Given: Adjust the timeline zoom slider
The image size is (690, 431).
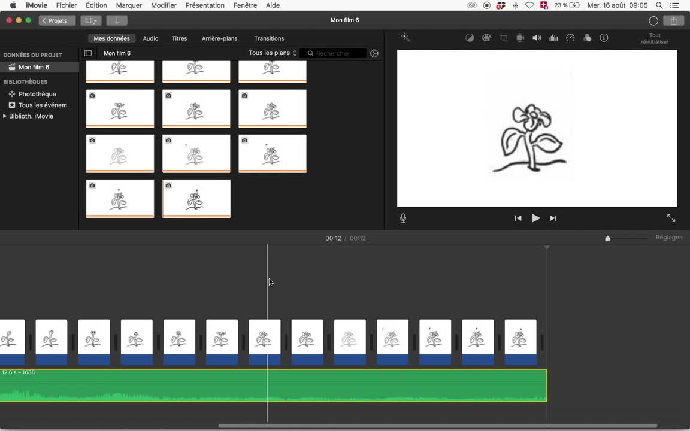Looking at the screenshot, I should pyautogui.click(x=607, y=238).
